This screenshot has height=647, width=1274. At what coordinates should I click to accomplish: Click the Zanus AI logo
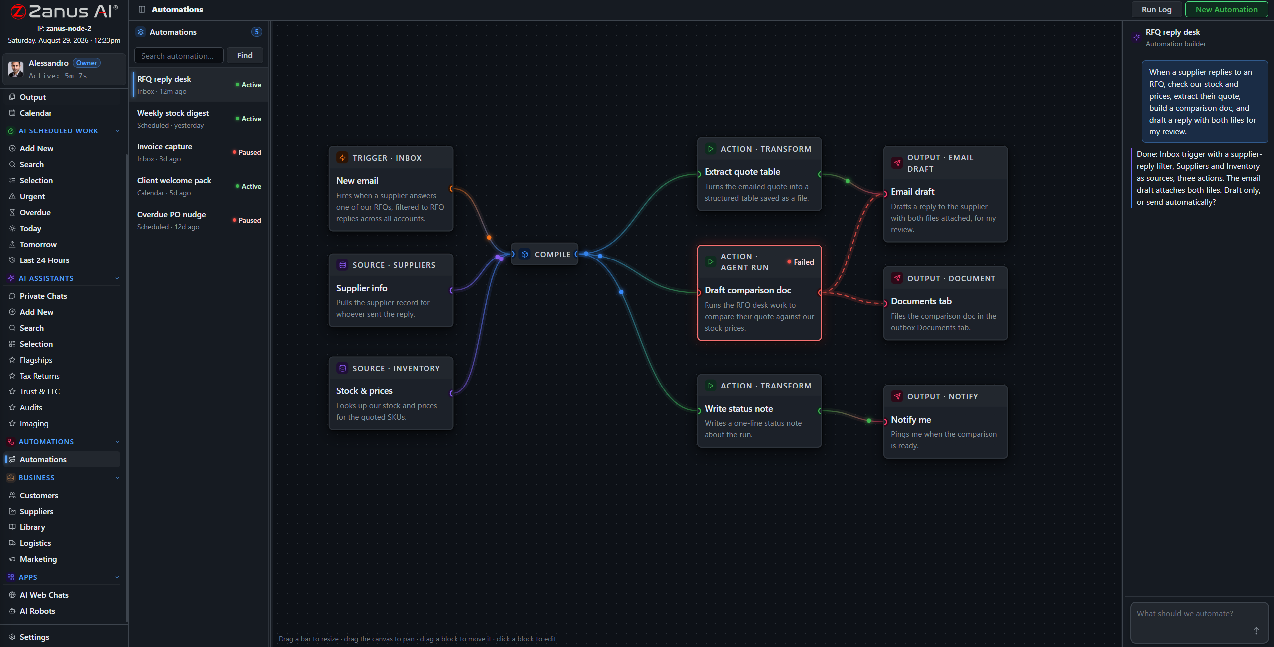(64, 11)
